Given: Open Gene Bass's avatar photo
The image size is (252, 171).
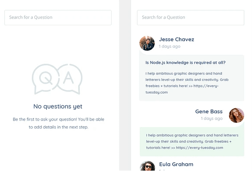Looking at the screenshot, I should click(236, 115).
